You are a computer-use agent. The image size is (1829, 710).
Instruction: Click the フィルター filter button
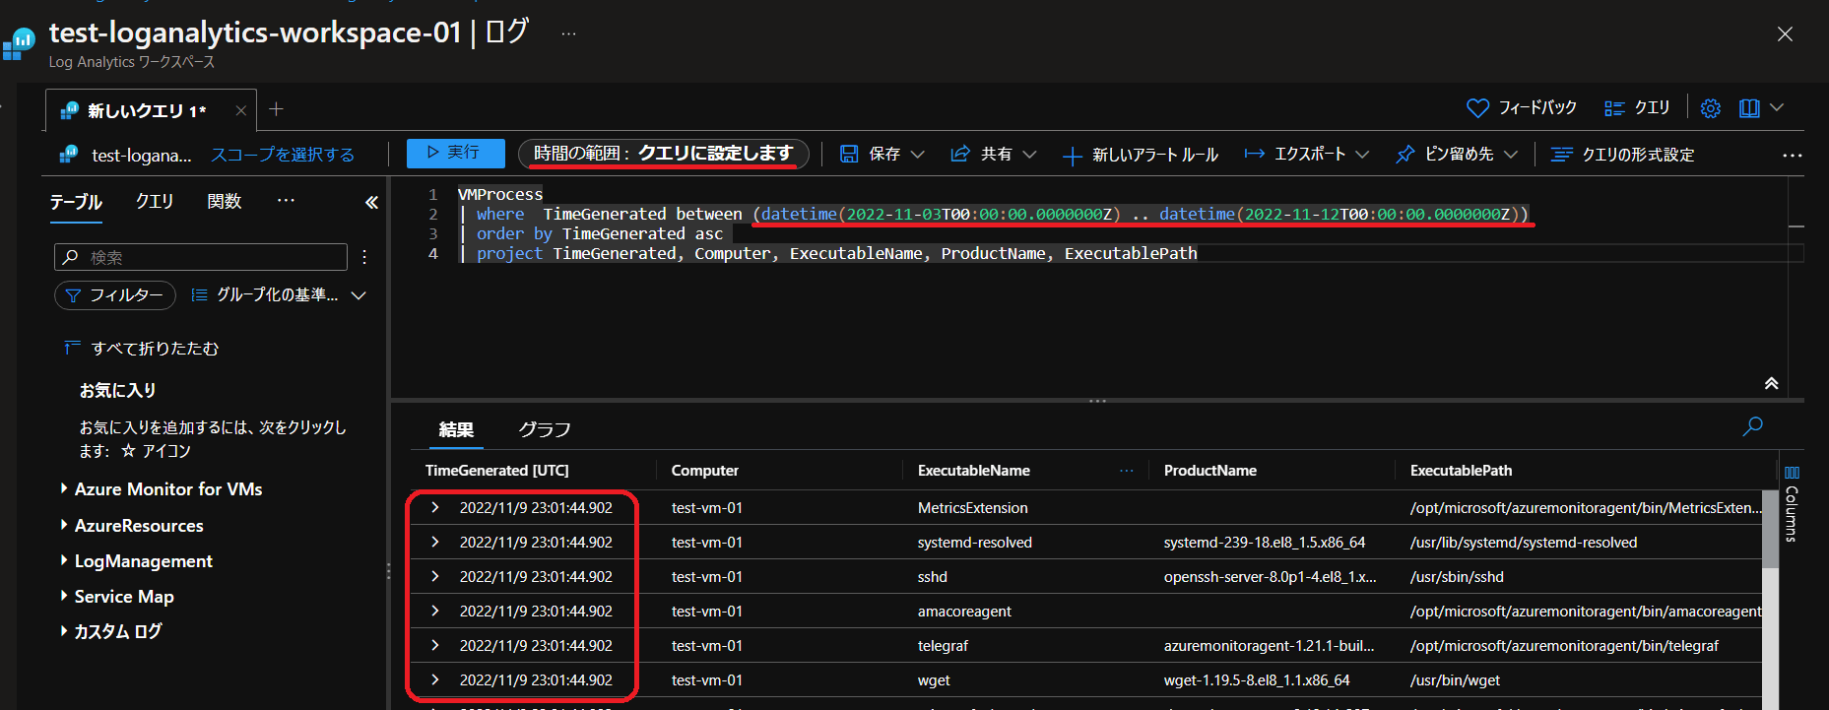114,295
